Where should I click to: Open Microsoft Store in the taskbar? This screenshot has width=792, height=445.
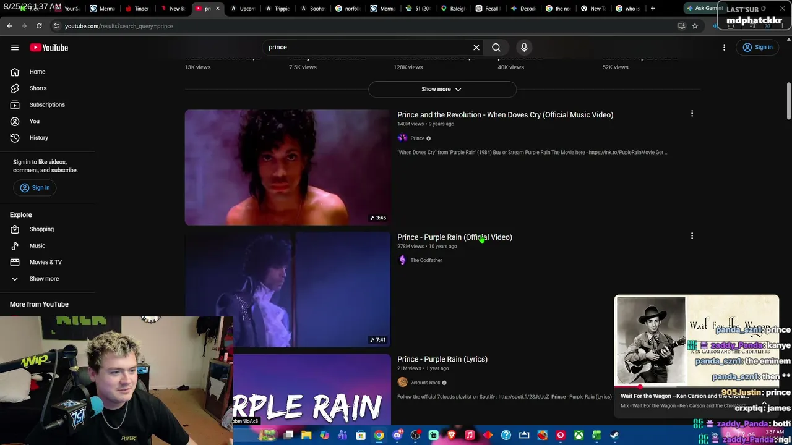[361, 435]
